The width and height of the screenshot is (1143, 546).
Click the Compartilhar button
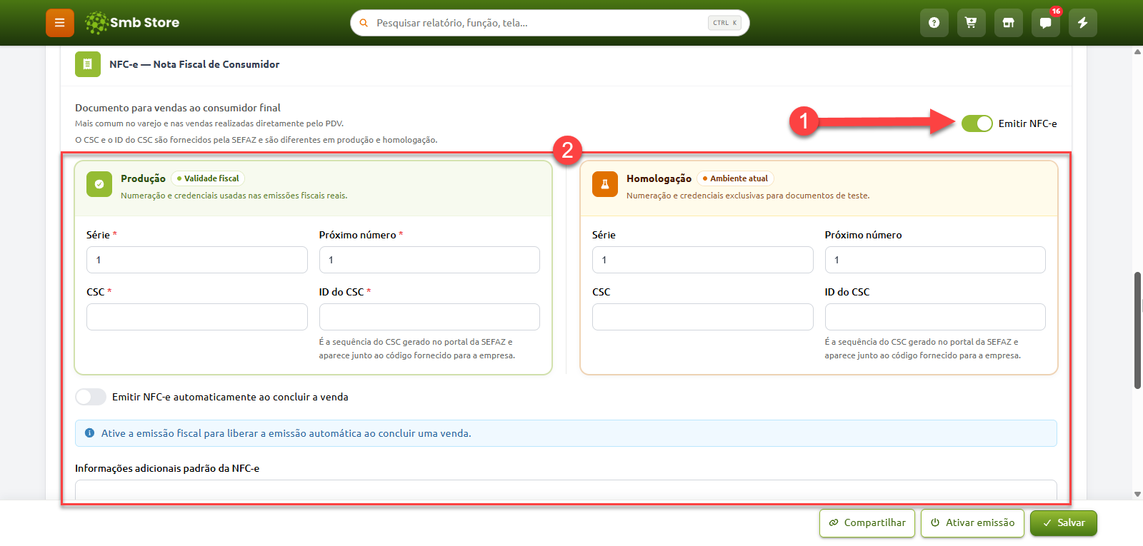coord(867,522)
